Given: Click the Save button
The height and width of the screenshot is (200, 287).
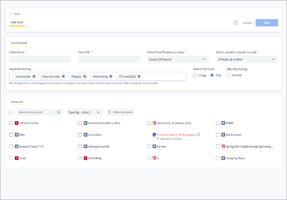Looking at the screenshot, I should (x=267, y=23).
